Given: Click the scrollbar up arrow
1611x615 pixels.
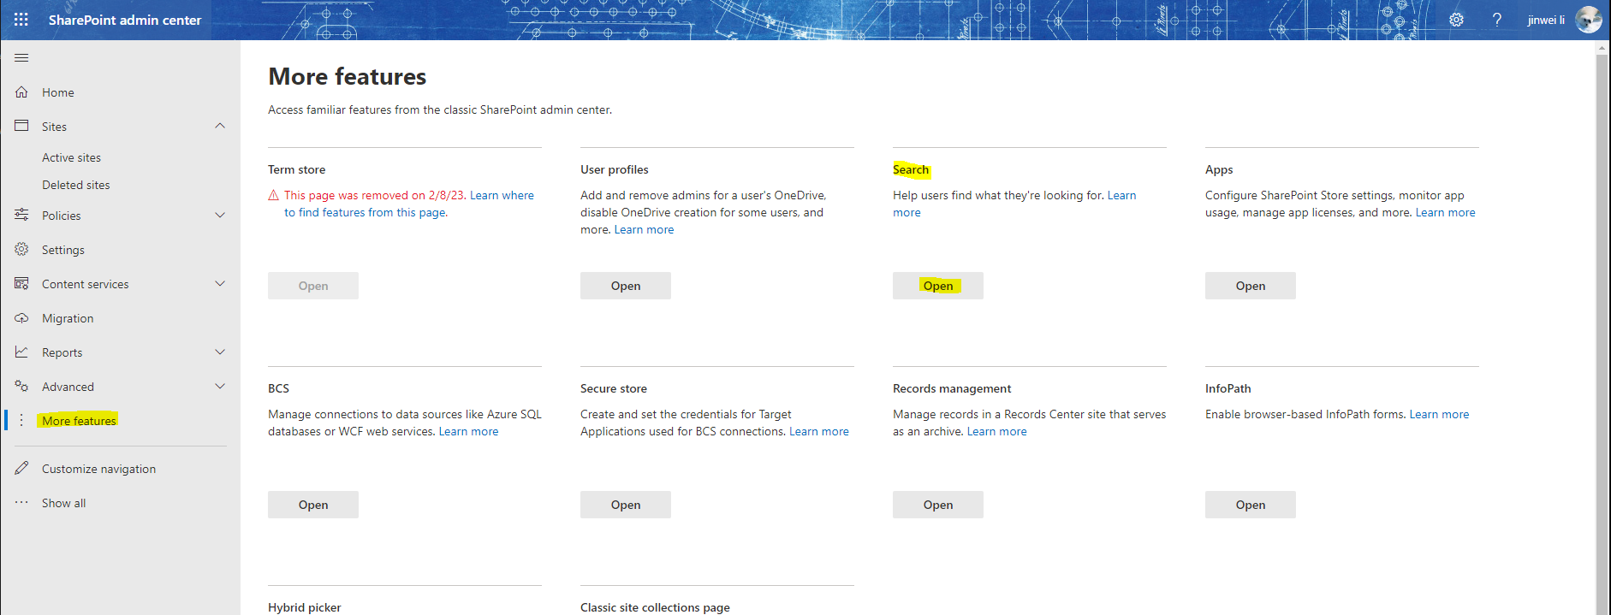Looking at the screenshot, I should tap(1602, 48).
